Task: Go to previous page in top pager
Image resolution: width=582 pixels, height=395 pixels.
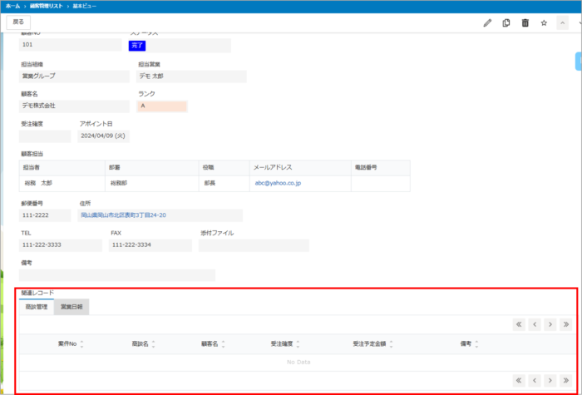Action: pos(535,324)
